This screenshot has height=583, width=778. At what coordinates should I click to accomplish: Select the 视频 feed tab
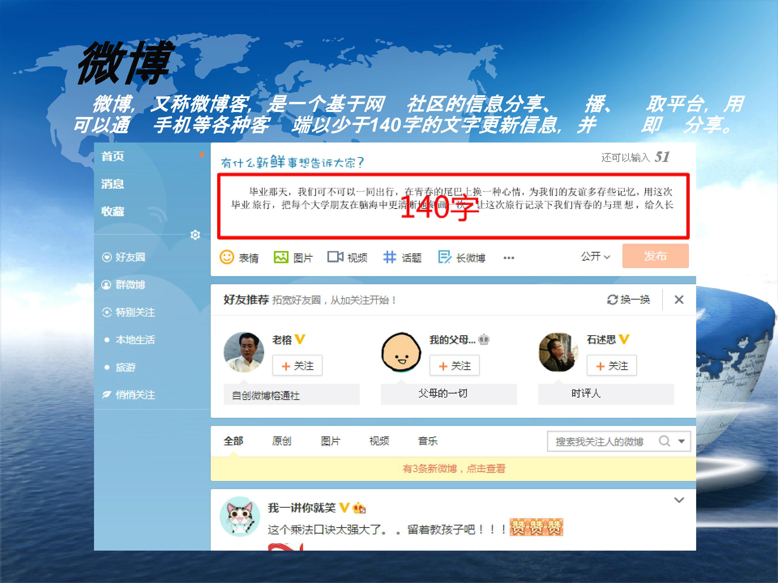(x=379, y=441)
